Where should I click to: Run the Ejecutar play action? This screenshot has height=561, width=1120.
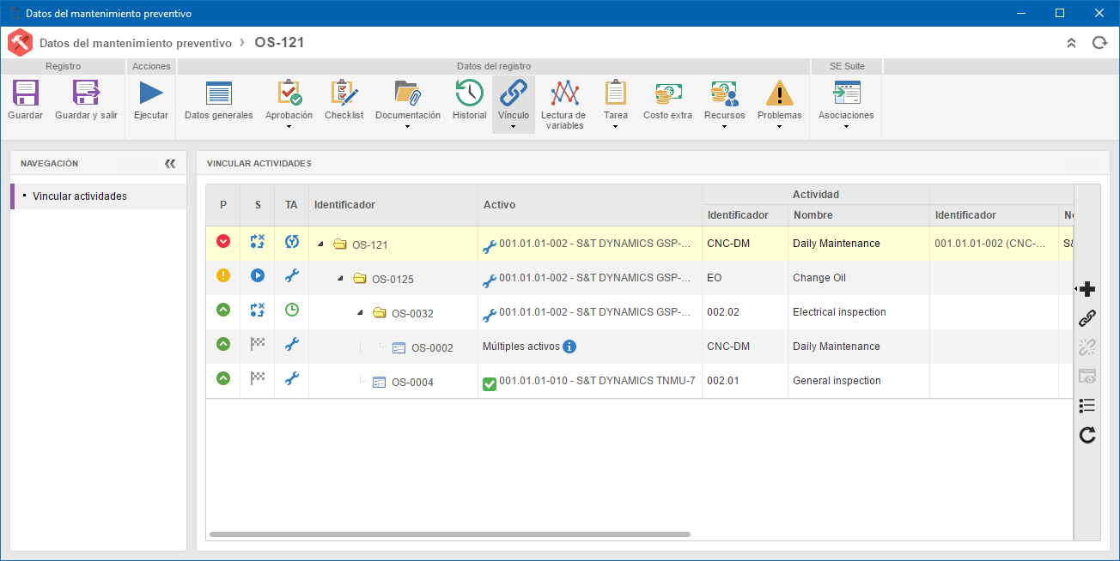click(x=151, y=93)
